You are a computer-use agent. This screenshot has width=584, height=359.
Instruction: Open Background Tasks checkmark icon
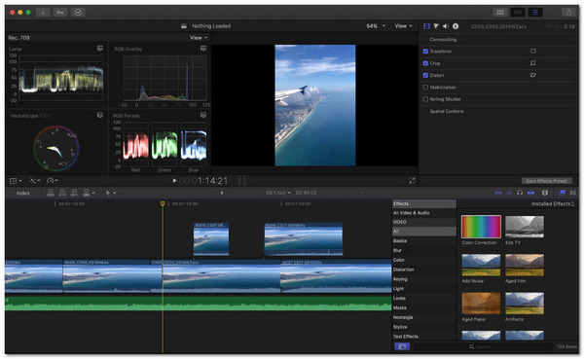click(78, 13)
